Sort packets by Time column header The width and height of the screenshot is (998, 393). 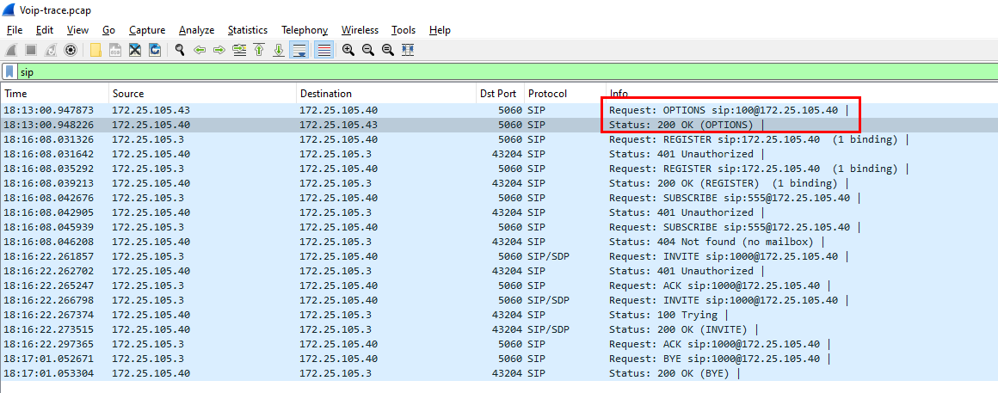click(52, 94)
